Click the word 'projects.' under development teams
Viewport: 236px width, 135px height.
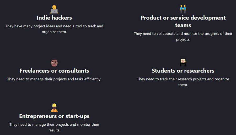tap(183, 39)
